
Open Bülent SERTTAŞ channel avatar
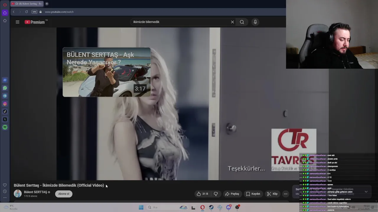[18, 194]
